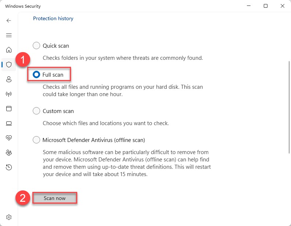The image size is (291, 226).
Task: Open App & browser control icon
Action: [x=9, y=109]
